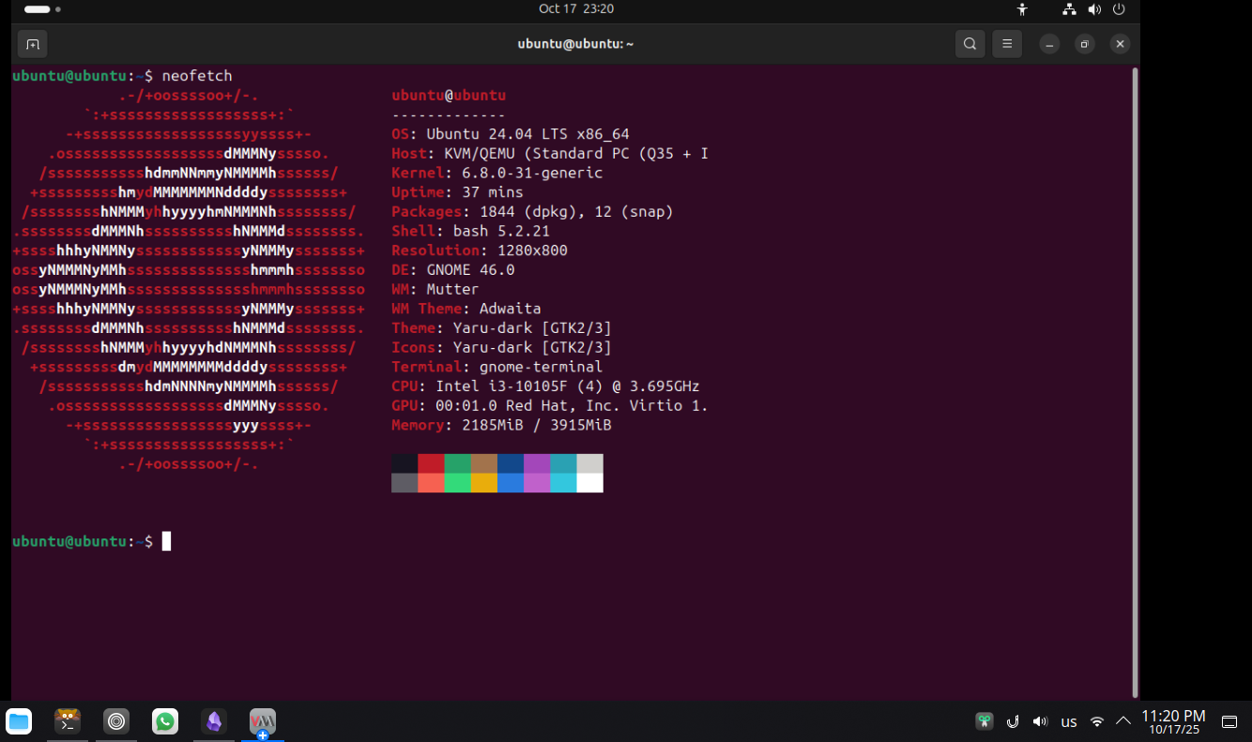The width and height of the screenshot is (1252, 742).
Task: Open the terminal hamburger menu
Action: coord(1007,44)
